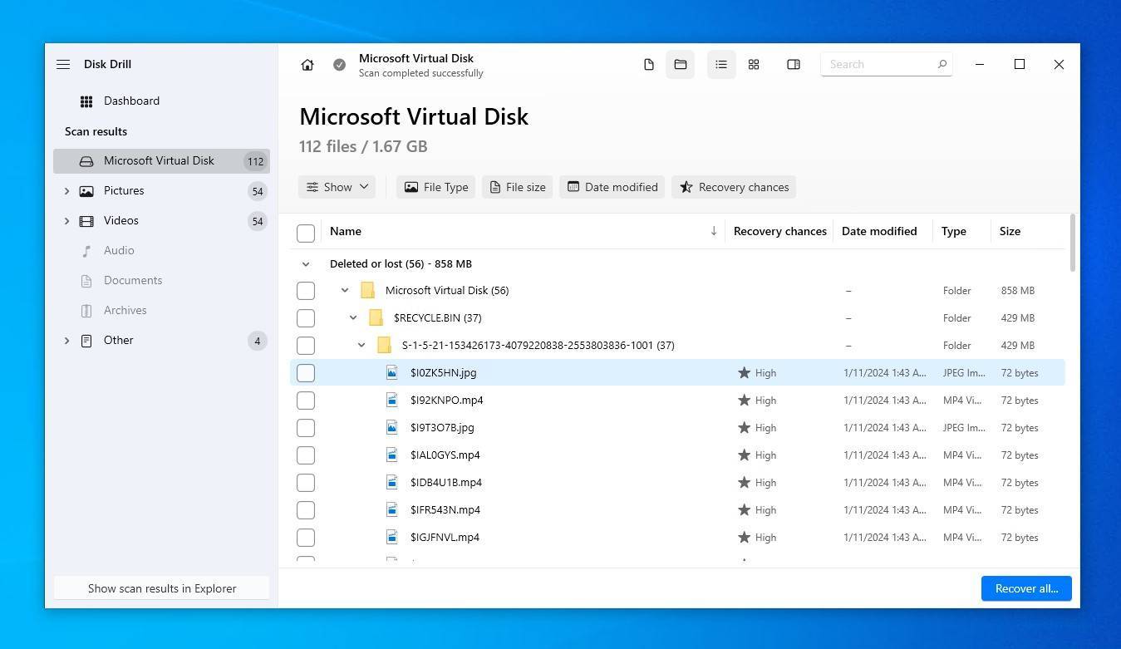Expand the Videos category in sidebar
The image size is (1121, 649).
coord(67,221)
